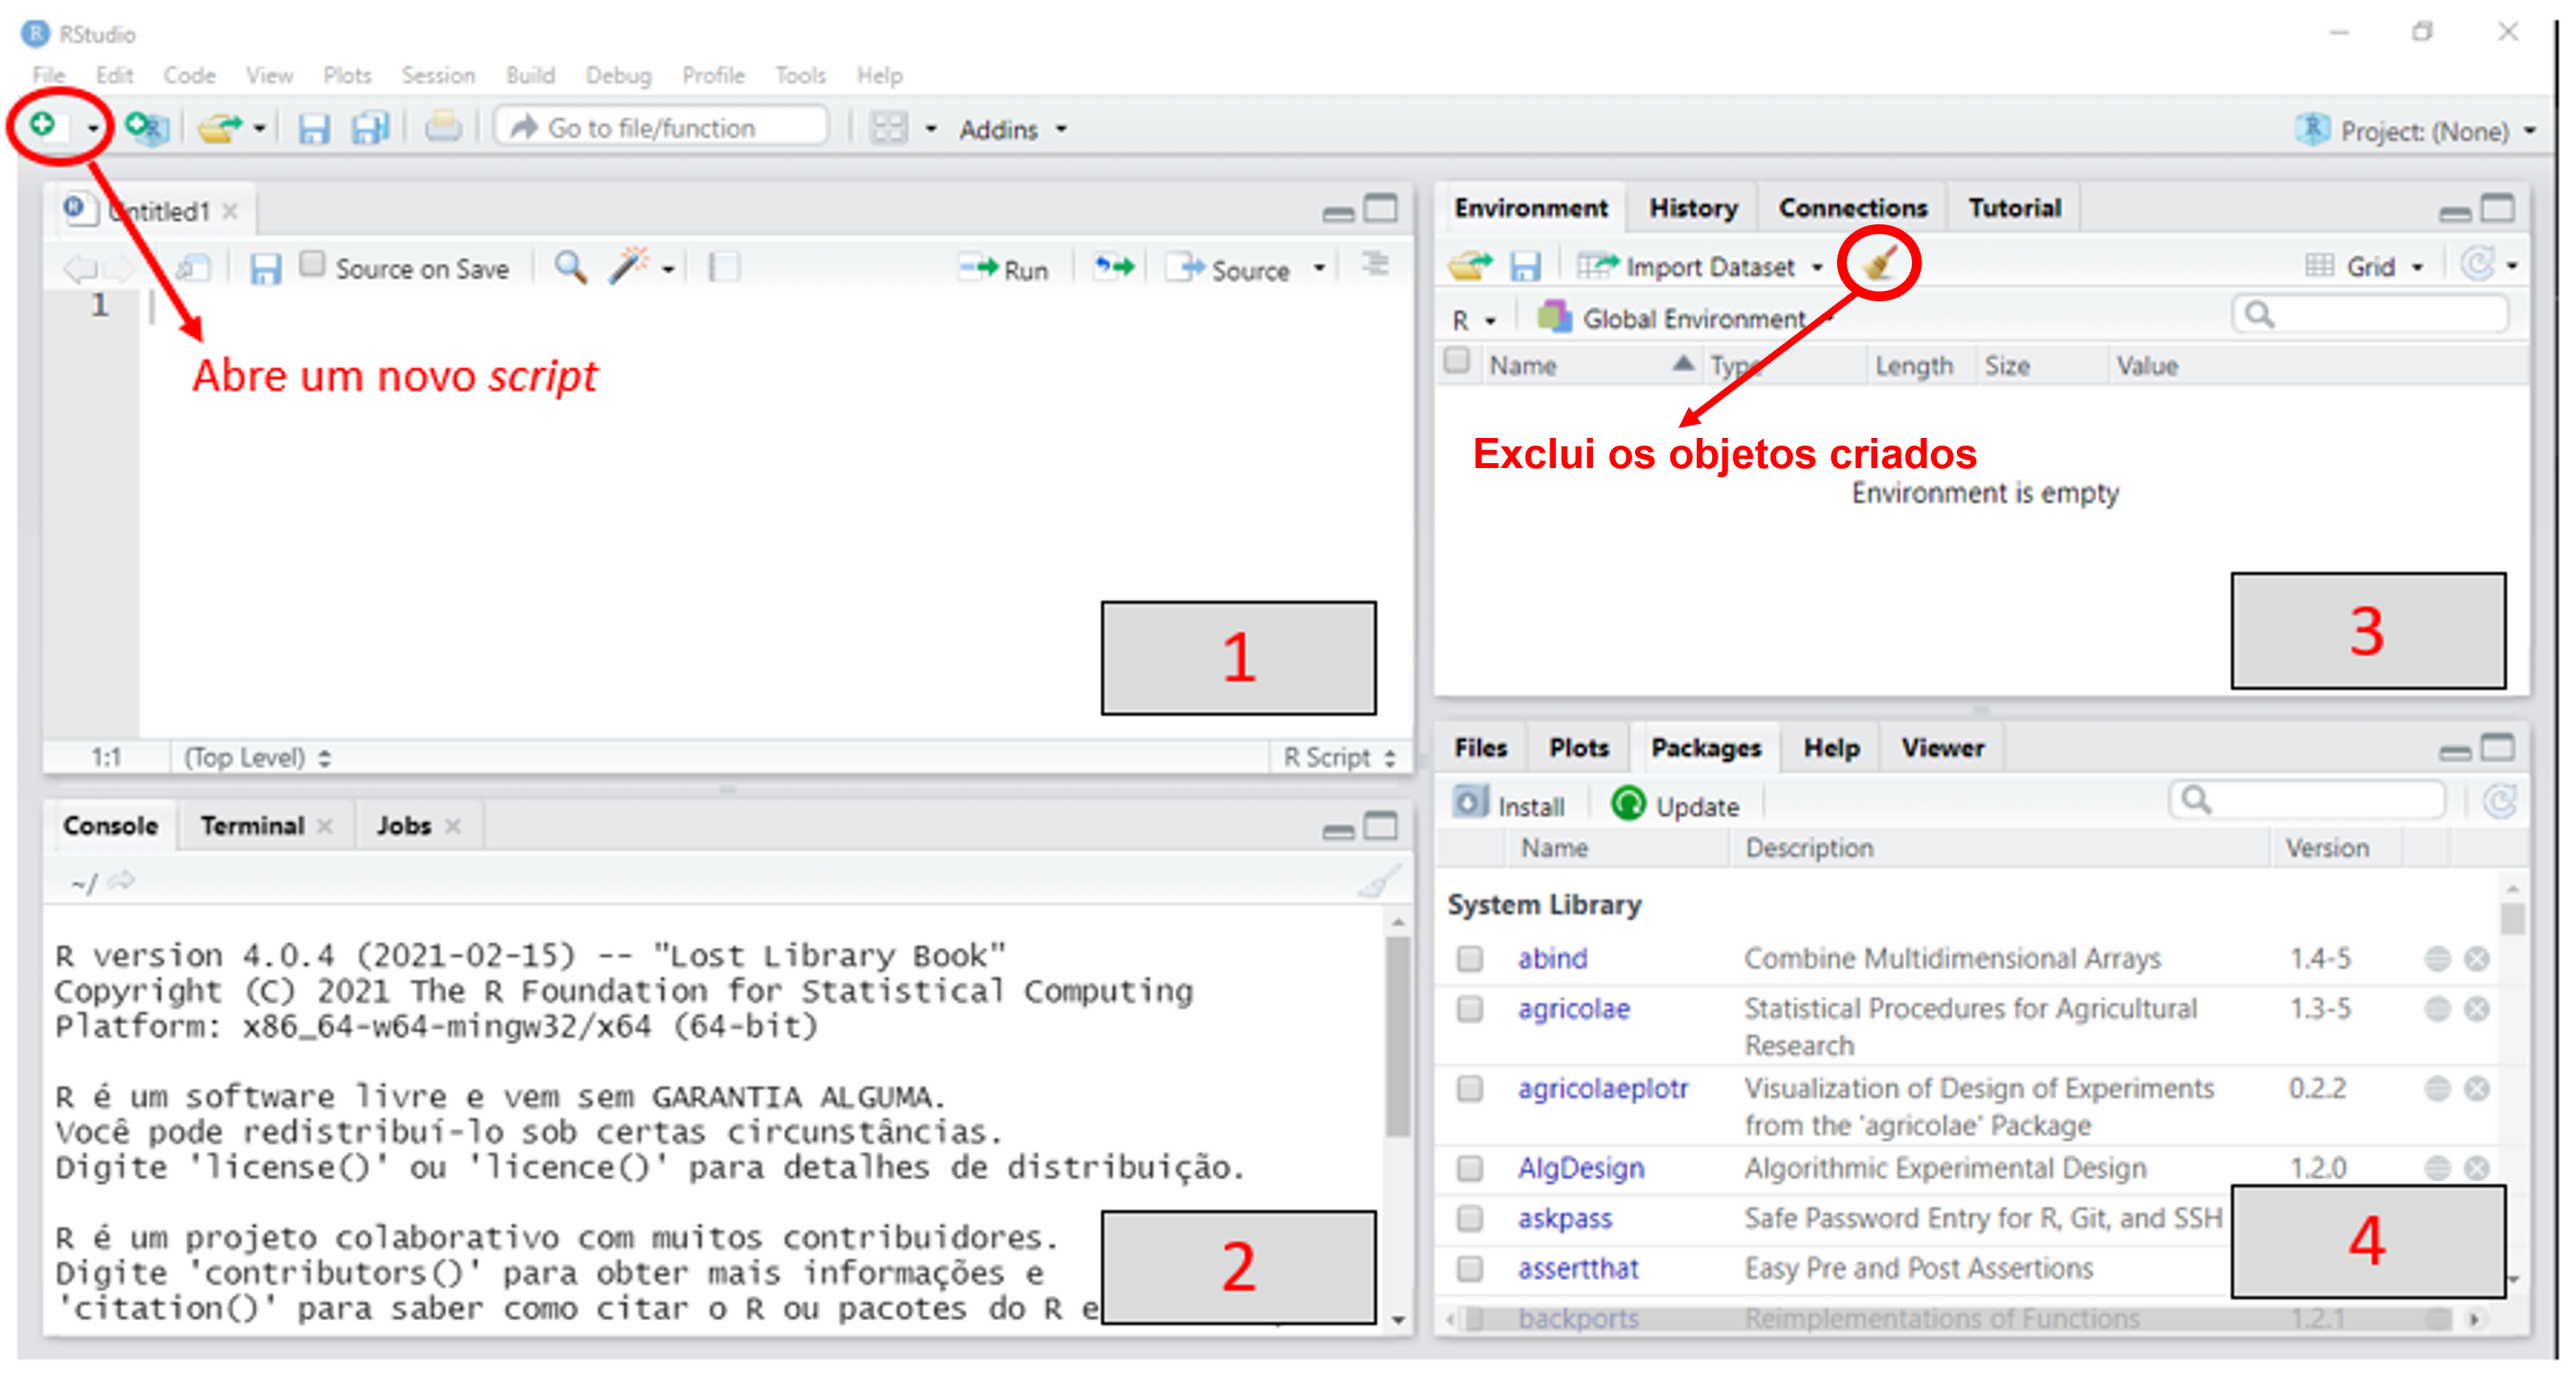This screenshot has width=2576, height=1374.
Task: Create a new file with the green plus icon
Action: [43, 125]
